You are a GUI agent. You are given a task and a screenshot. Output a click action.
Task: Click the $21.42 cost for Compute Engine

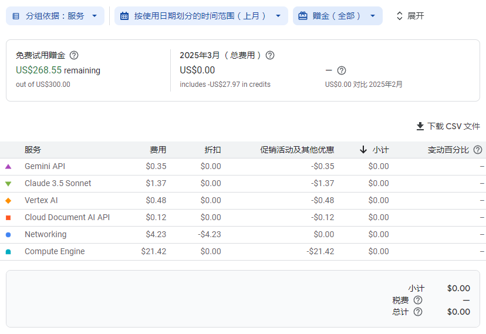(154, 252)
